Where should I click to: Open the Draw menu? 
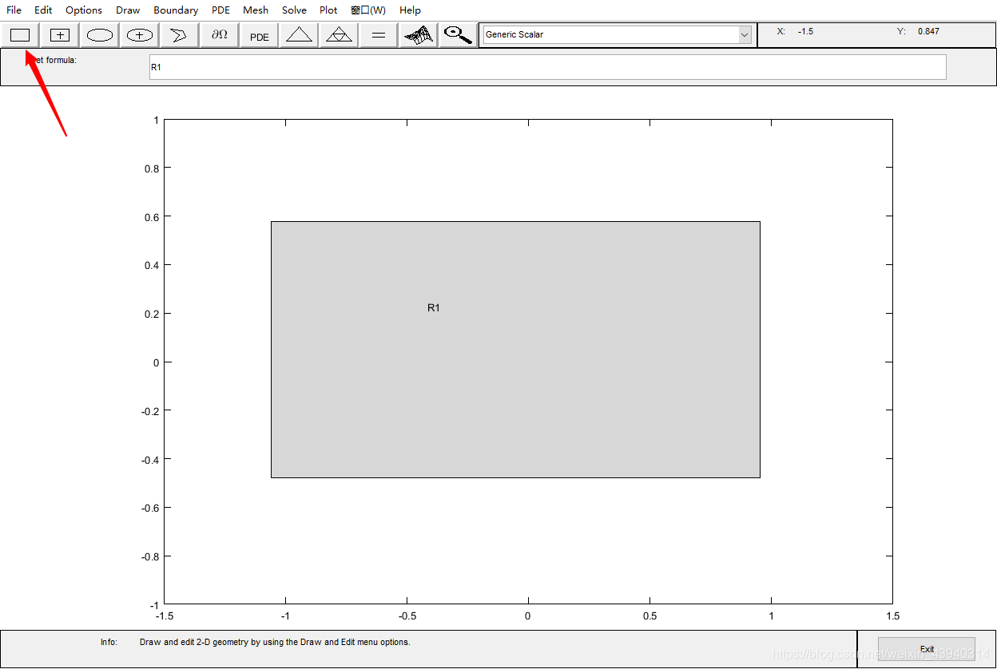click(x=128, y=10)
